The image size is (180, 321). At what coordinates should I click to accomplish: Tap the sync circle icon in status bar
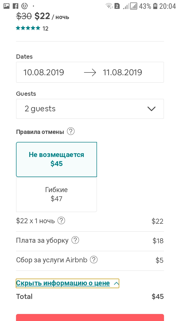(24, 6)
